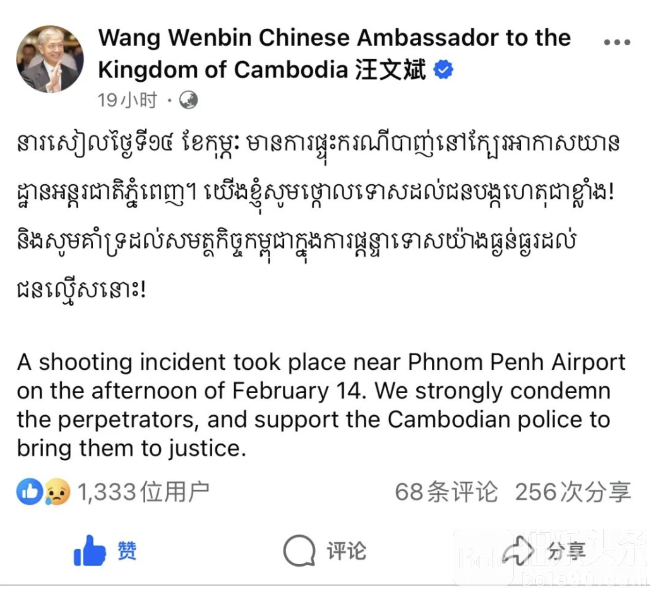Open the 68条评论 comments count
The image size is (650, 590).
point(446,492)
